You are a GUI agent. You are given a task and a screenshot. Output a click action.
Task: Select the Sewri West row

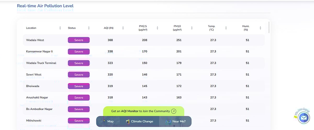[34, 75]
